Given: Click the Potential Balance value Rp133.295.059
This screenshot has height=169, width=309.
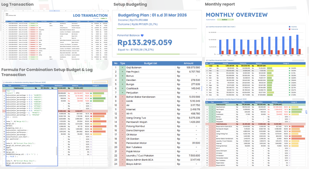Looking at the screenshot, I should (145, 43).
